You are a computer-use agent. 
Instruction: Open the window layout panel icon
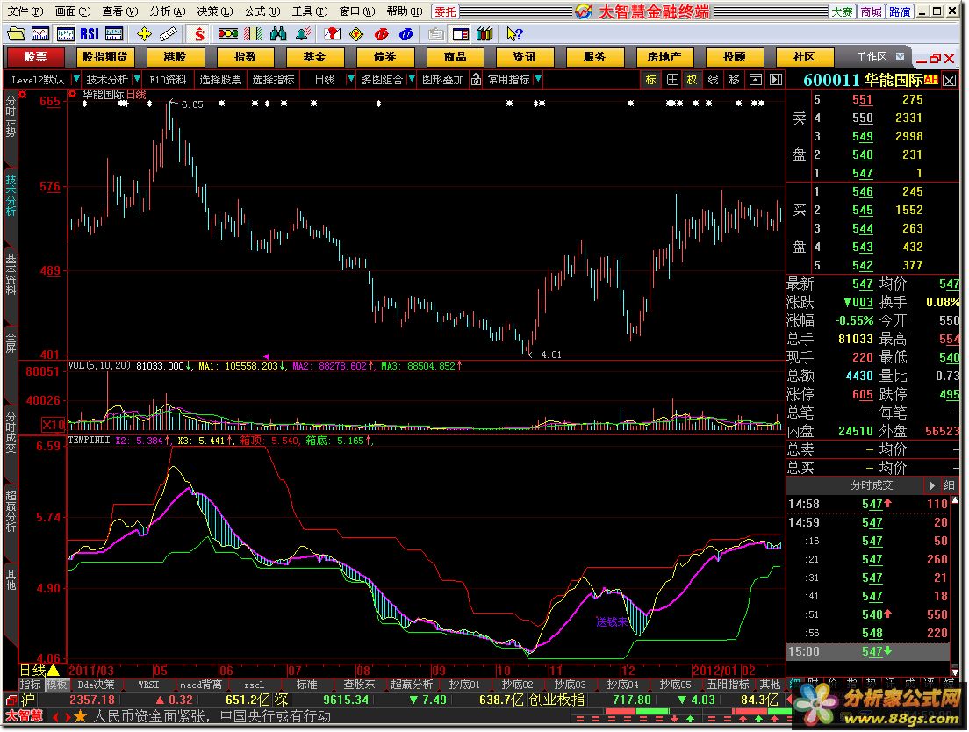(x=461, y=34)
